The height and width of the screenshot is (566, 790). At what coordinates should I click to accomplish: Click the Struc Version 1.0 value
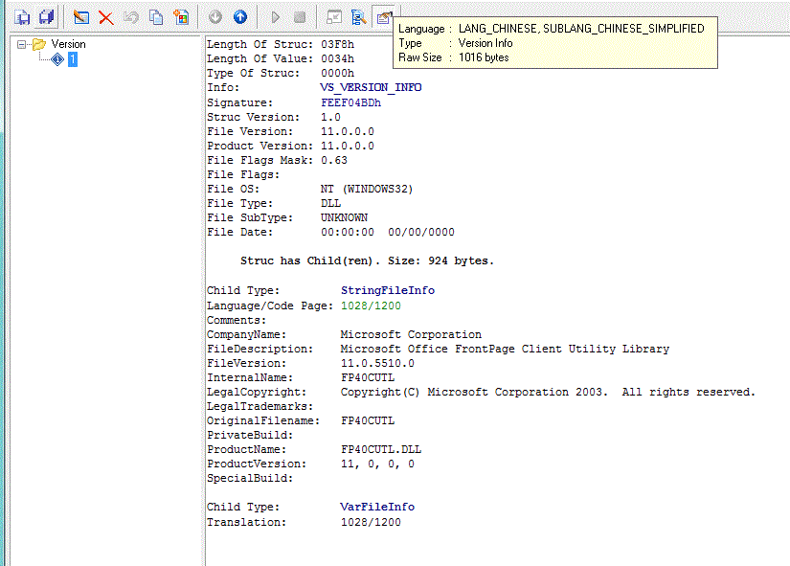point(330,118)
